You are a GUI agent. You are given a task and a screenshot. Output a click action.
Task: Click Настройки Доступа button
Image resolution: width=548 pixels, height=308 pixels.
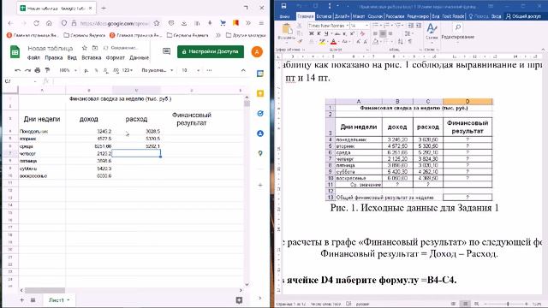pyautogui.click(x=211, y=51)
